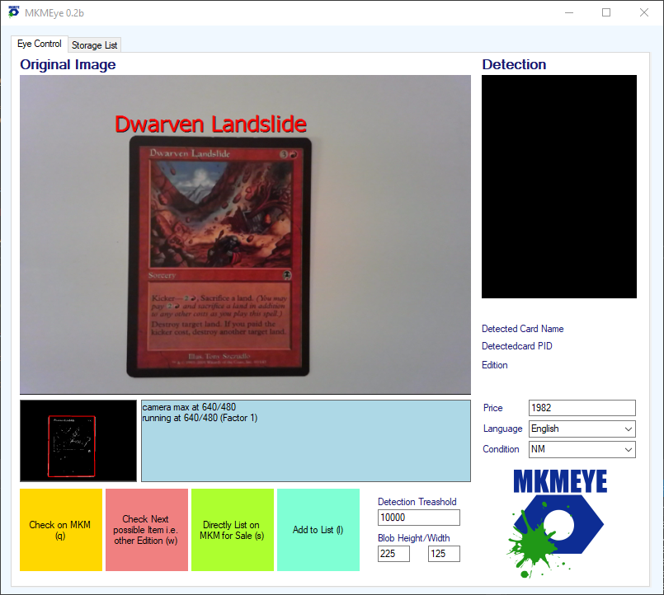Minimize the MKMEye window
The image size is (664, 595).
[568, 12]
